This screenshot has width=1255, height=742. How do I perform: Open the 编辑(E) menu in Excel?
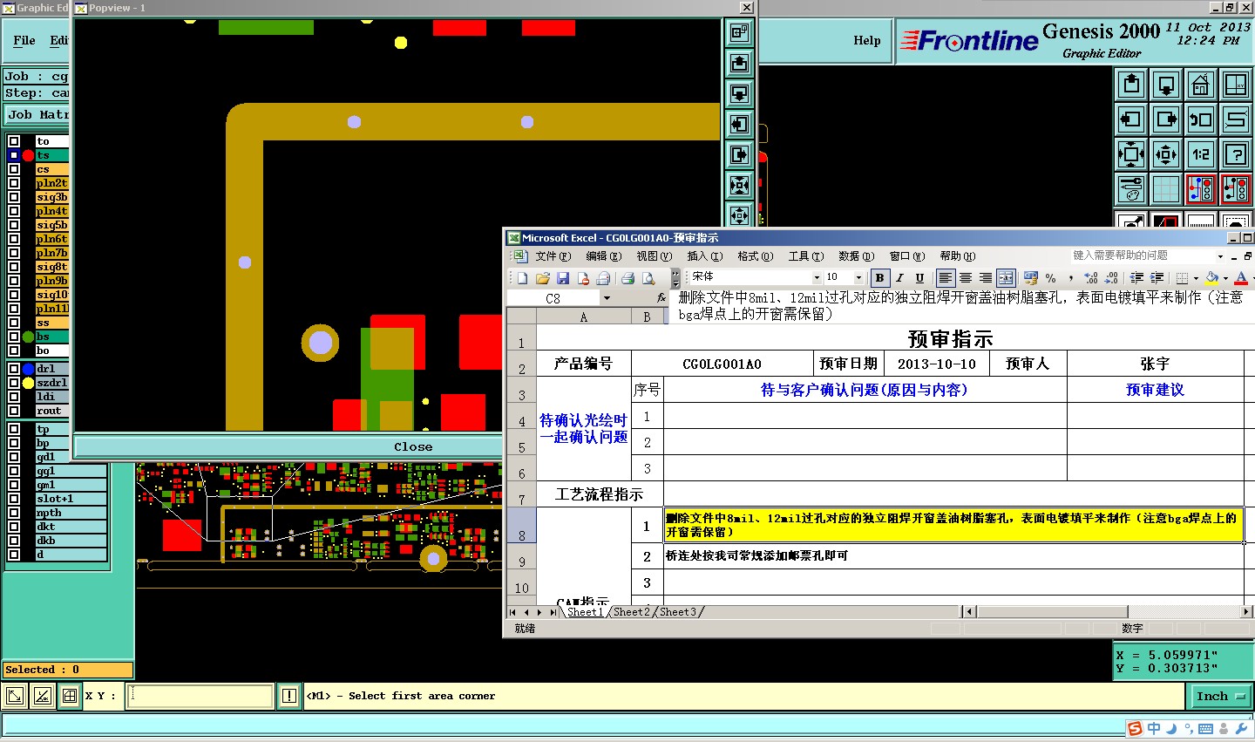click(x=603, y=256)
